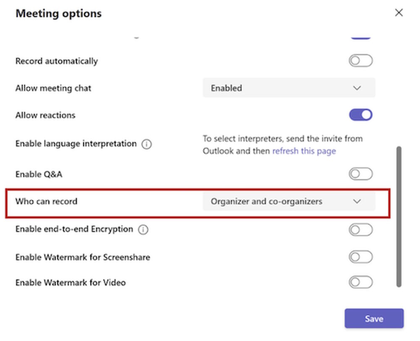The image size is (420, 341).
Task: Click the Meeting options title
Action: (x=59, y=13)
